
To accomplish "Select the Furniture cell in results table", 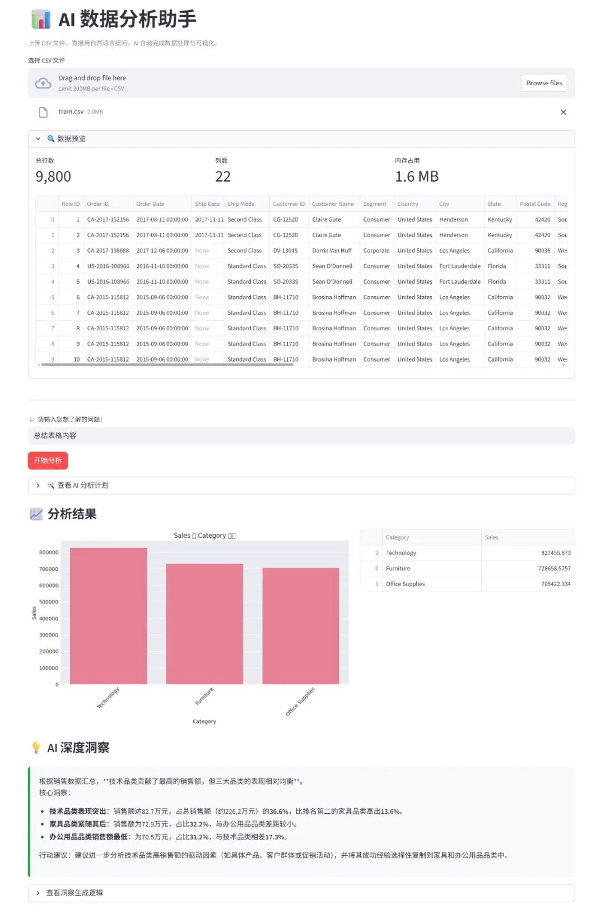I will click(x=431, y=569).
